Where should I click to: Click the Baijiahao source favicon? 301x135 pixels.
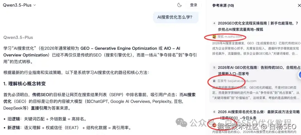tap(214, 81)
